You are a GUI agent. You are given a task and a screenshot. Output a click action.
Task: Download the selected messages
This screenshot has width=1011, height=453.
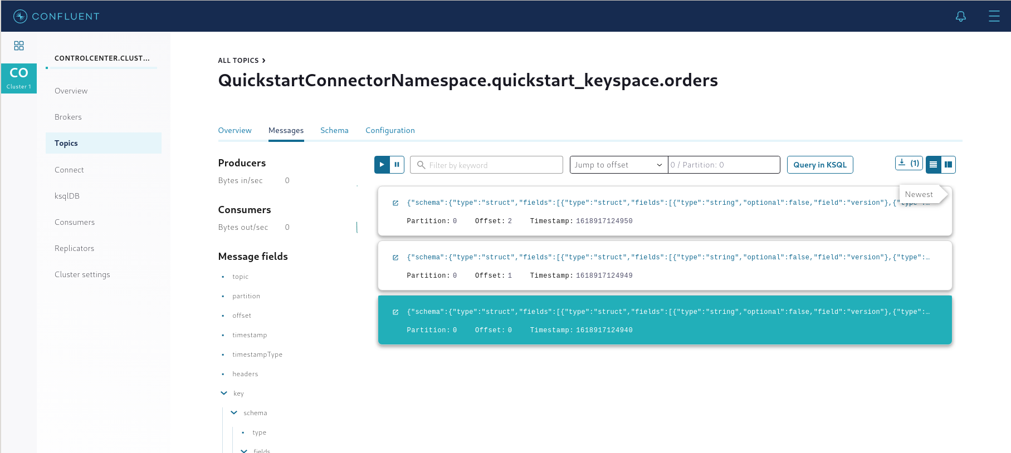909,163
